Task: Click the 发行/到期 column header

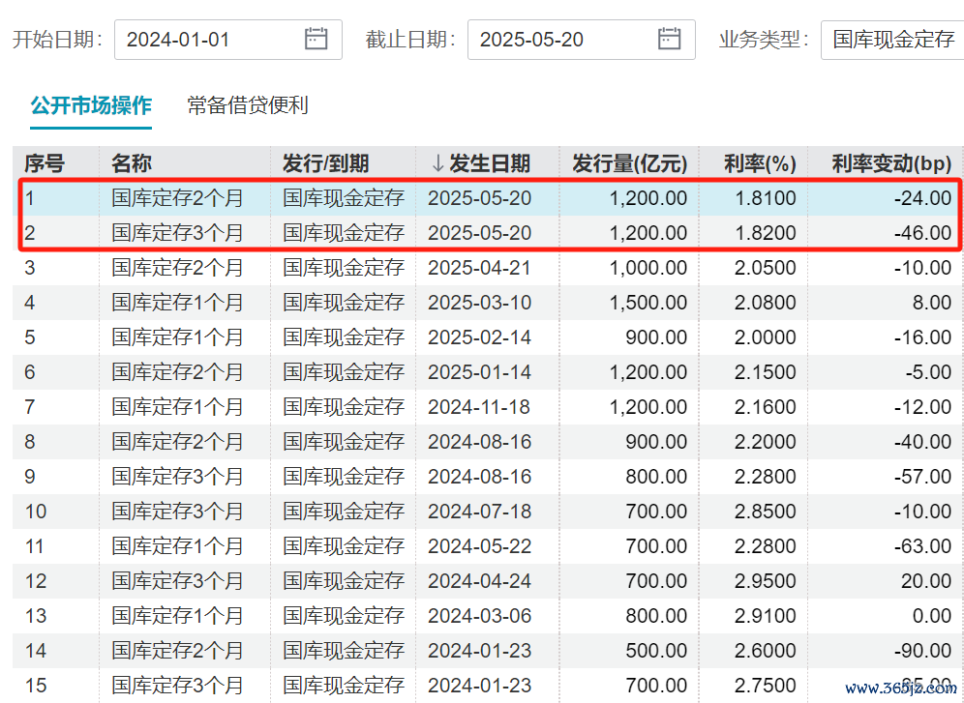Action: pos(326,163)
